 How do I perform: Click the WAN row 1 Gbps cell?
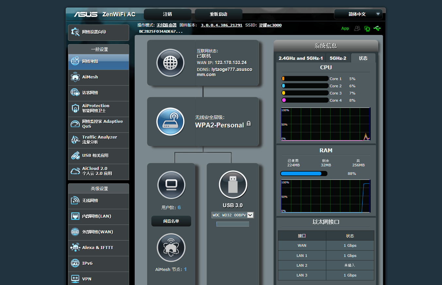pos(350,245)
